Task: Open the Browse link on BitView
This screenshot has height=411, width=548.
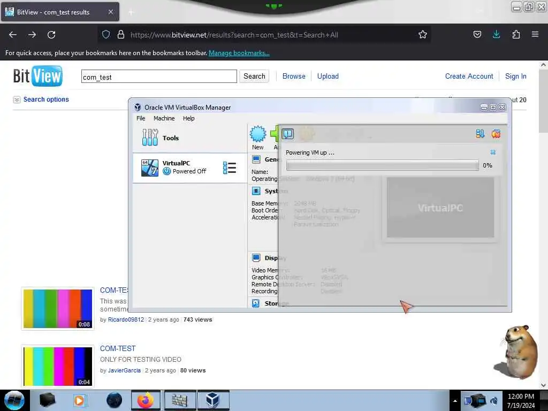Action: coord(294,76)
